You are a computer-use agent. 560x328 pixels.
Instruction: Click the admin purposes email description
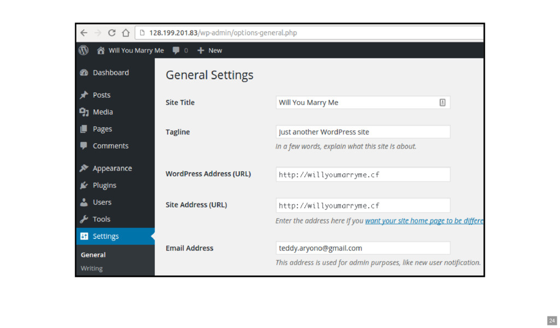378,263
